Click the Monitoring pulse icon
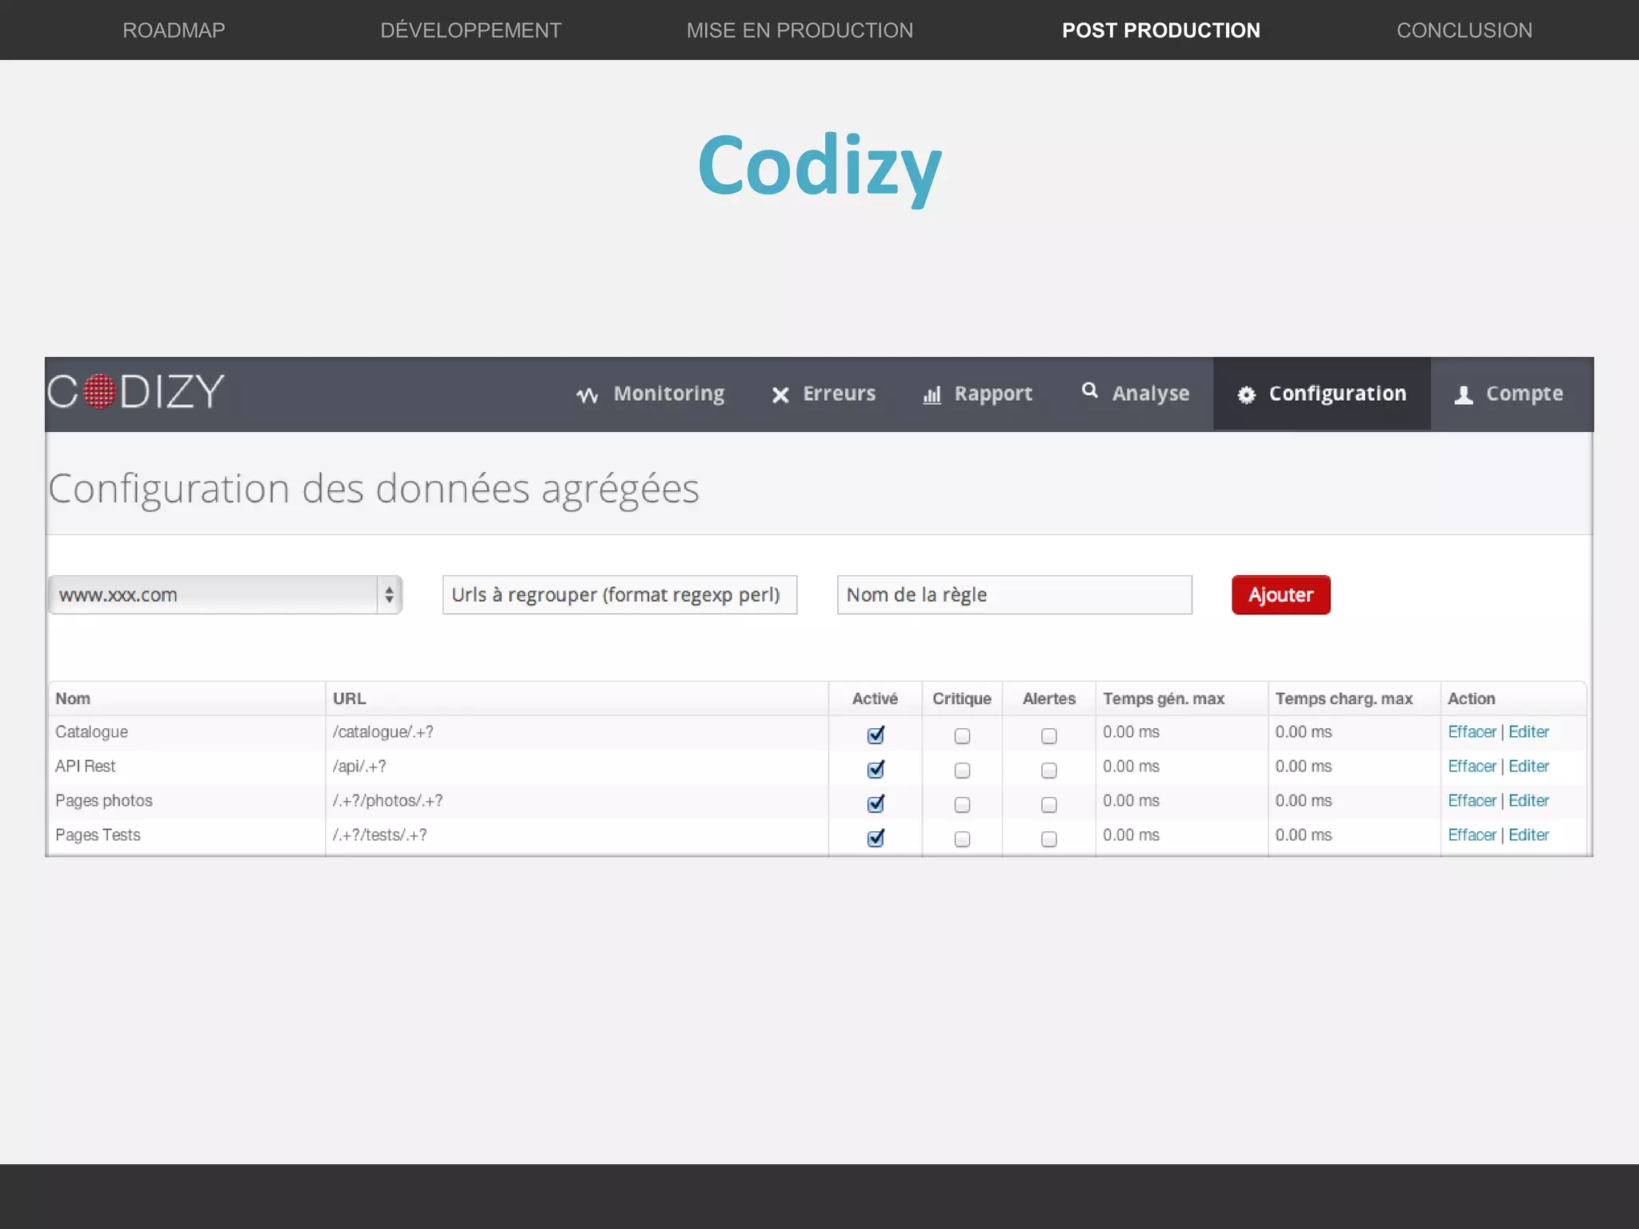The height and width of the screenshot is (1229, 1639). pyautogui.click(x=587, y=394)
